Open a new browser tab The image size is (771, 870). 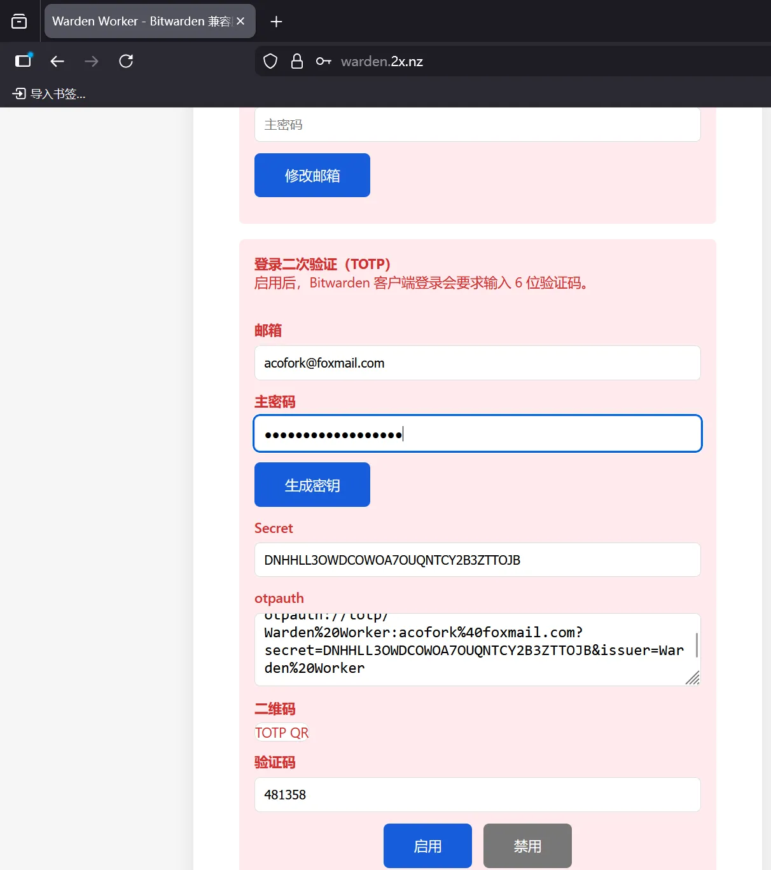pos(276,22)
